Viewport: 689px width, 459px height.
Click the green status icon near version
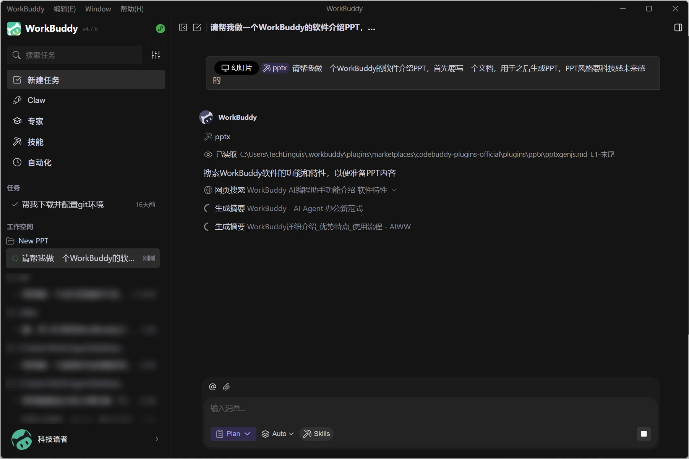pos(160,29)
